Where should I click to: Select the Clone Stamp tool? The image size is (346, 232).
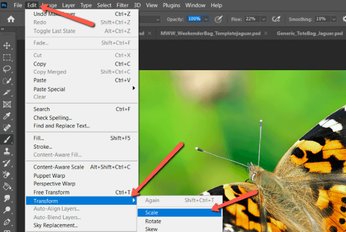7,151
